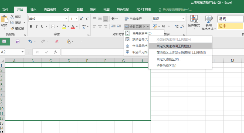
Task: Click the eraser icon in quick toolbar
Action: [x=57, y=42]
